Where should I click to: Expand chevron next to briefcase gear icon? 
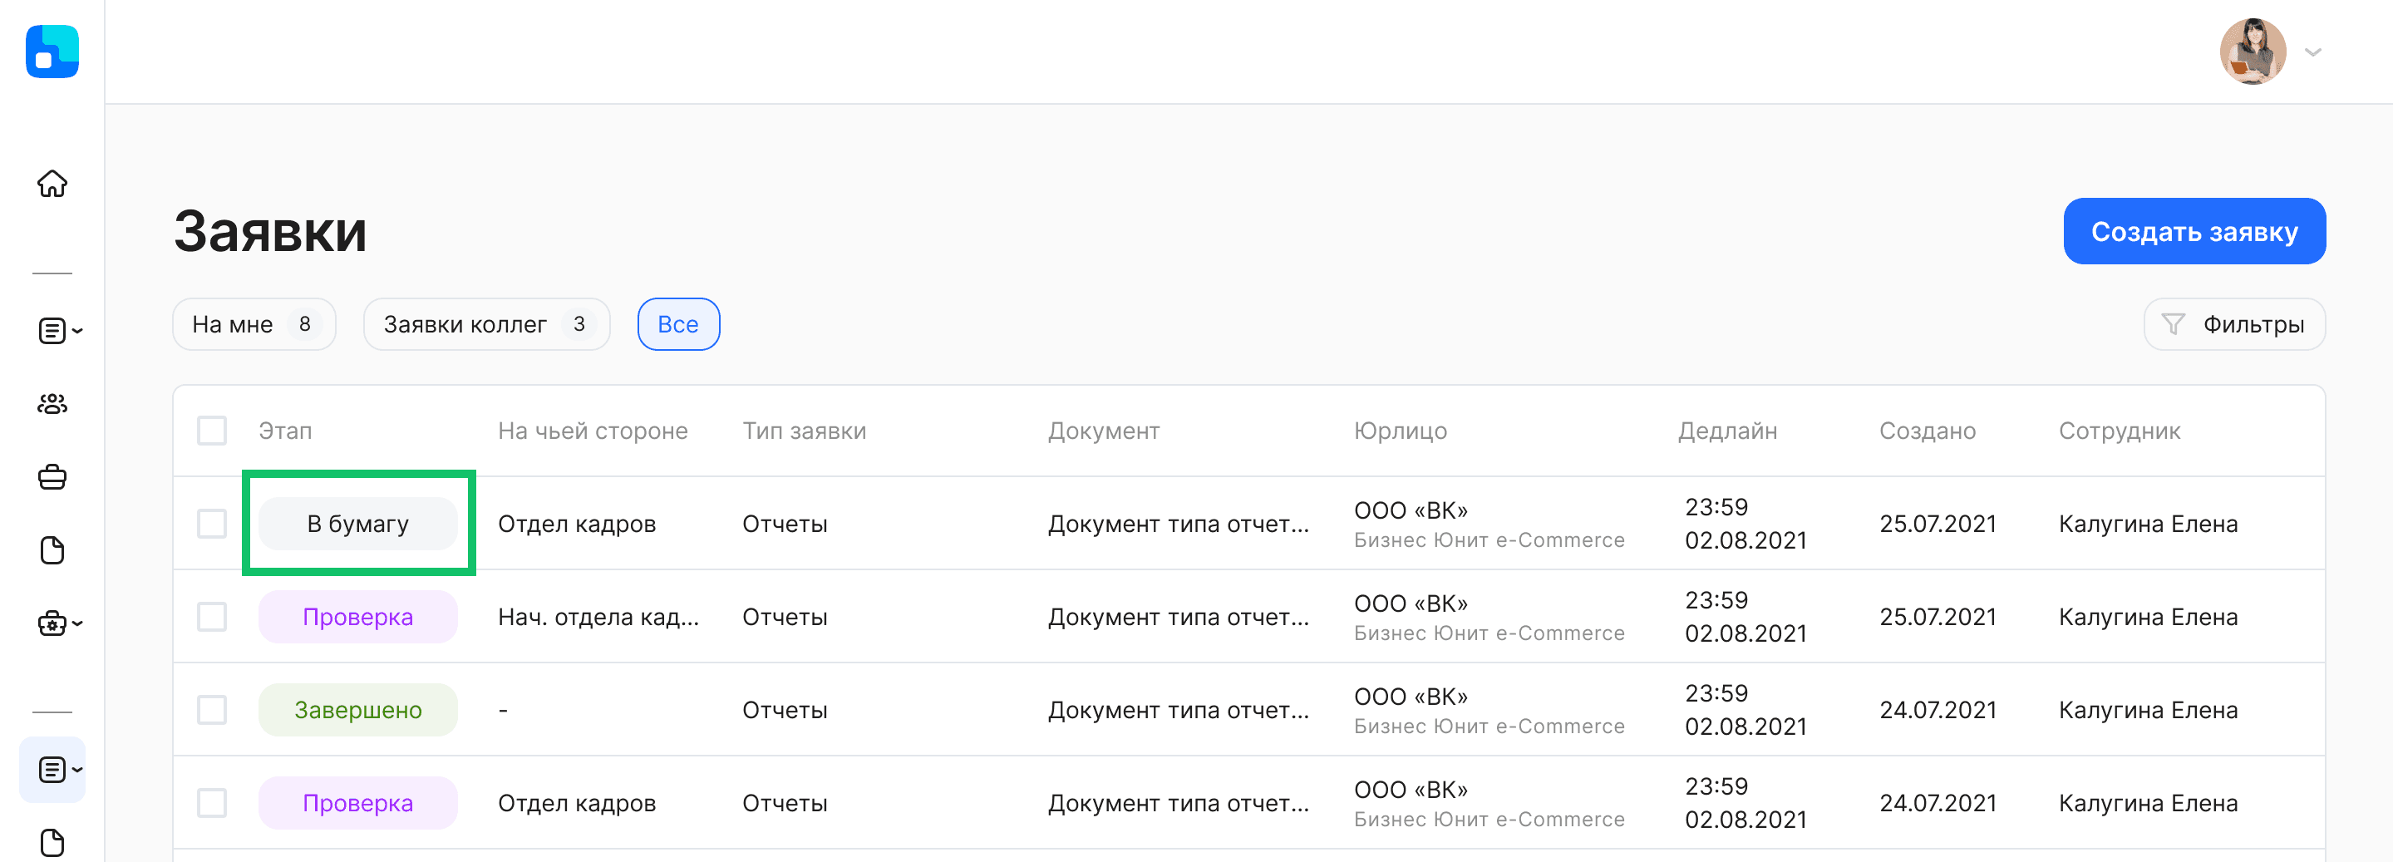click(77, 623)
